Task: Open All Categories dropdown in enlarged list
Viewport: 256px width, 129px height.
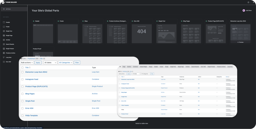Action: click(x=65, y=63)
